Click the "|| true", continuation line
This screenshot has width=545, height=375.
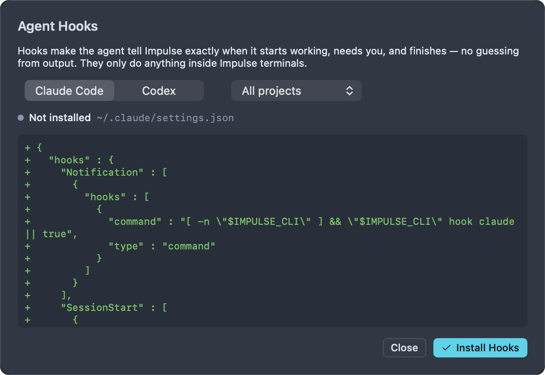pyautogui.click(x=51, y=234)
